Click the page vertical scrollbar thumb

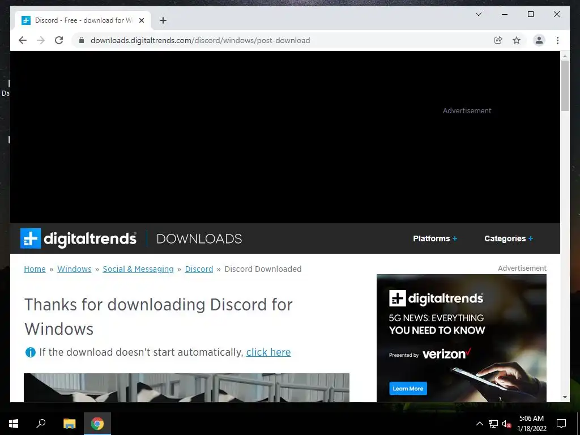[x=565, y=86]
